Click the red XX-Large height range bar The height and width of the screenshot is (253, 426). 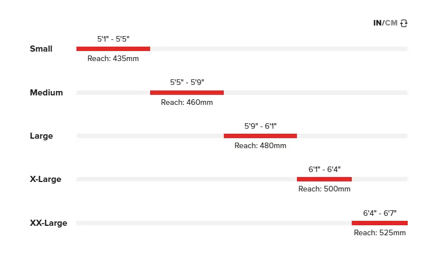(379, 223)
